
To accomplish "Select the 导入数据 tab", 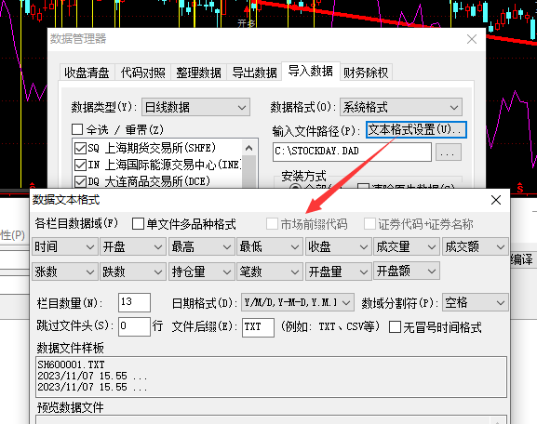I will point(311,72).
